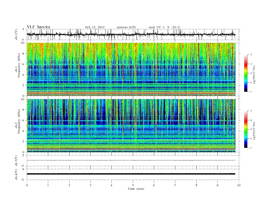
Task: Click the "ch.3(V)" axis label
Action: click(x=16, y=161)
